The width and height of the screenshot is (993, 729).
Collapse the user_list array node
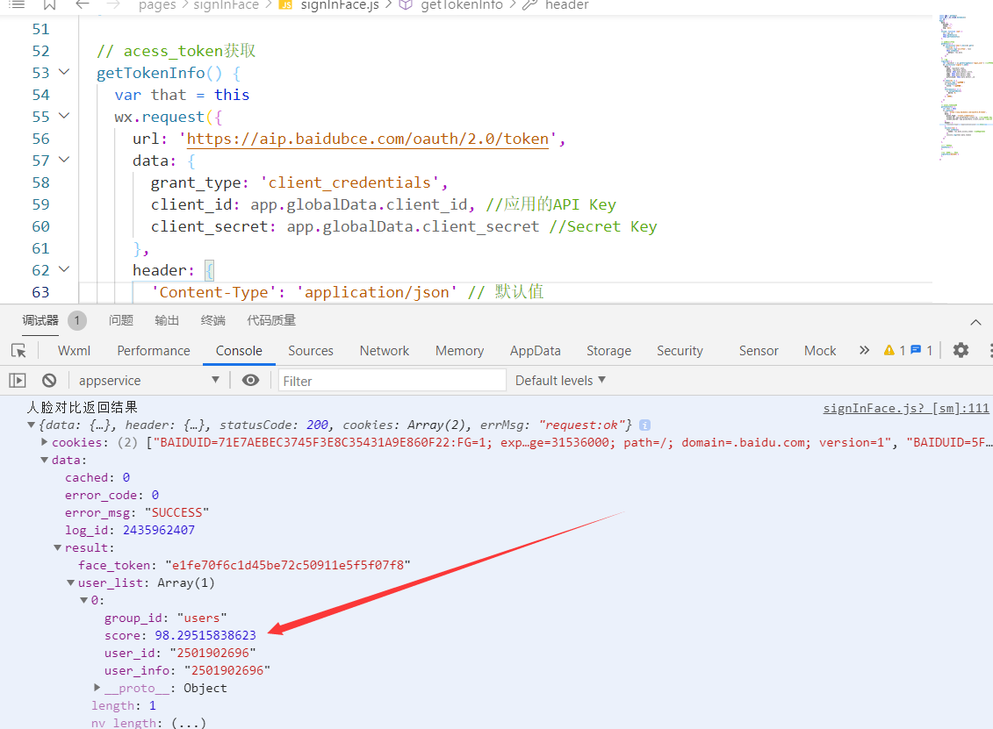(71, 582)
